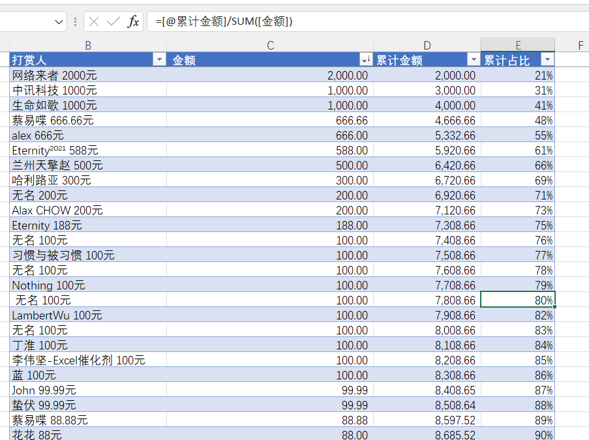Select cell '哈利路亚 300元'
This screenshot has height=440, width=589.
(88, 180)
